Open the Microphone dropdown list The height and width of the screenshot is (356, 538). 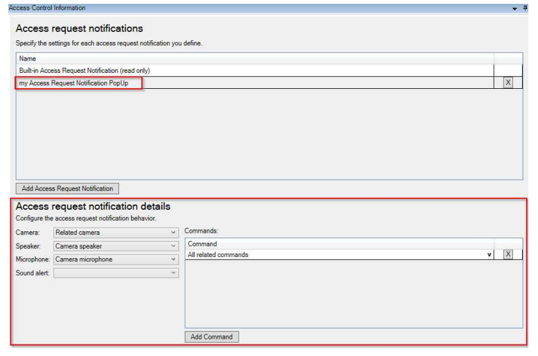coord(115,259)
